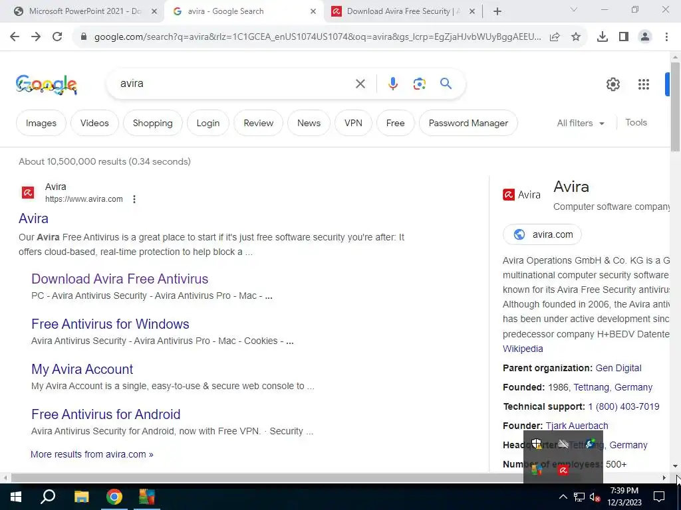Screen dimensions: 681x510
Task: Click the browser forward arrow
Action: tap(36, 37)
